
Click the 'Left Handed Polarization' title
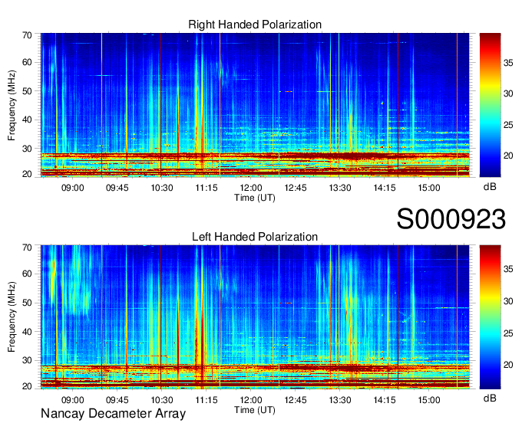pyautogui.click(x=255, y=237)
